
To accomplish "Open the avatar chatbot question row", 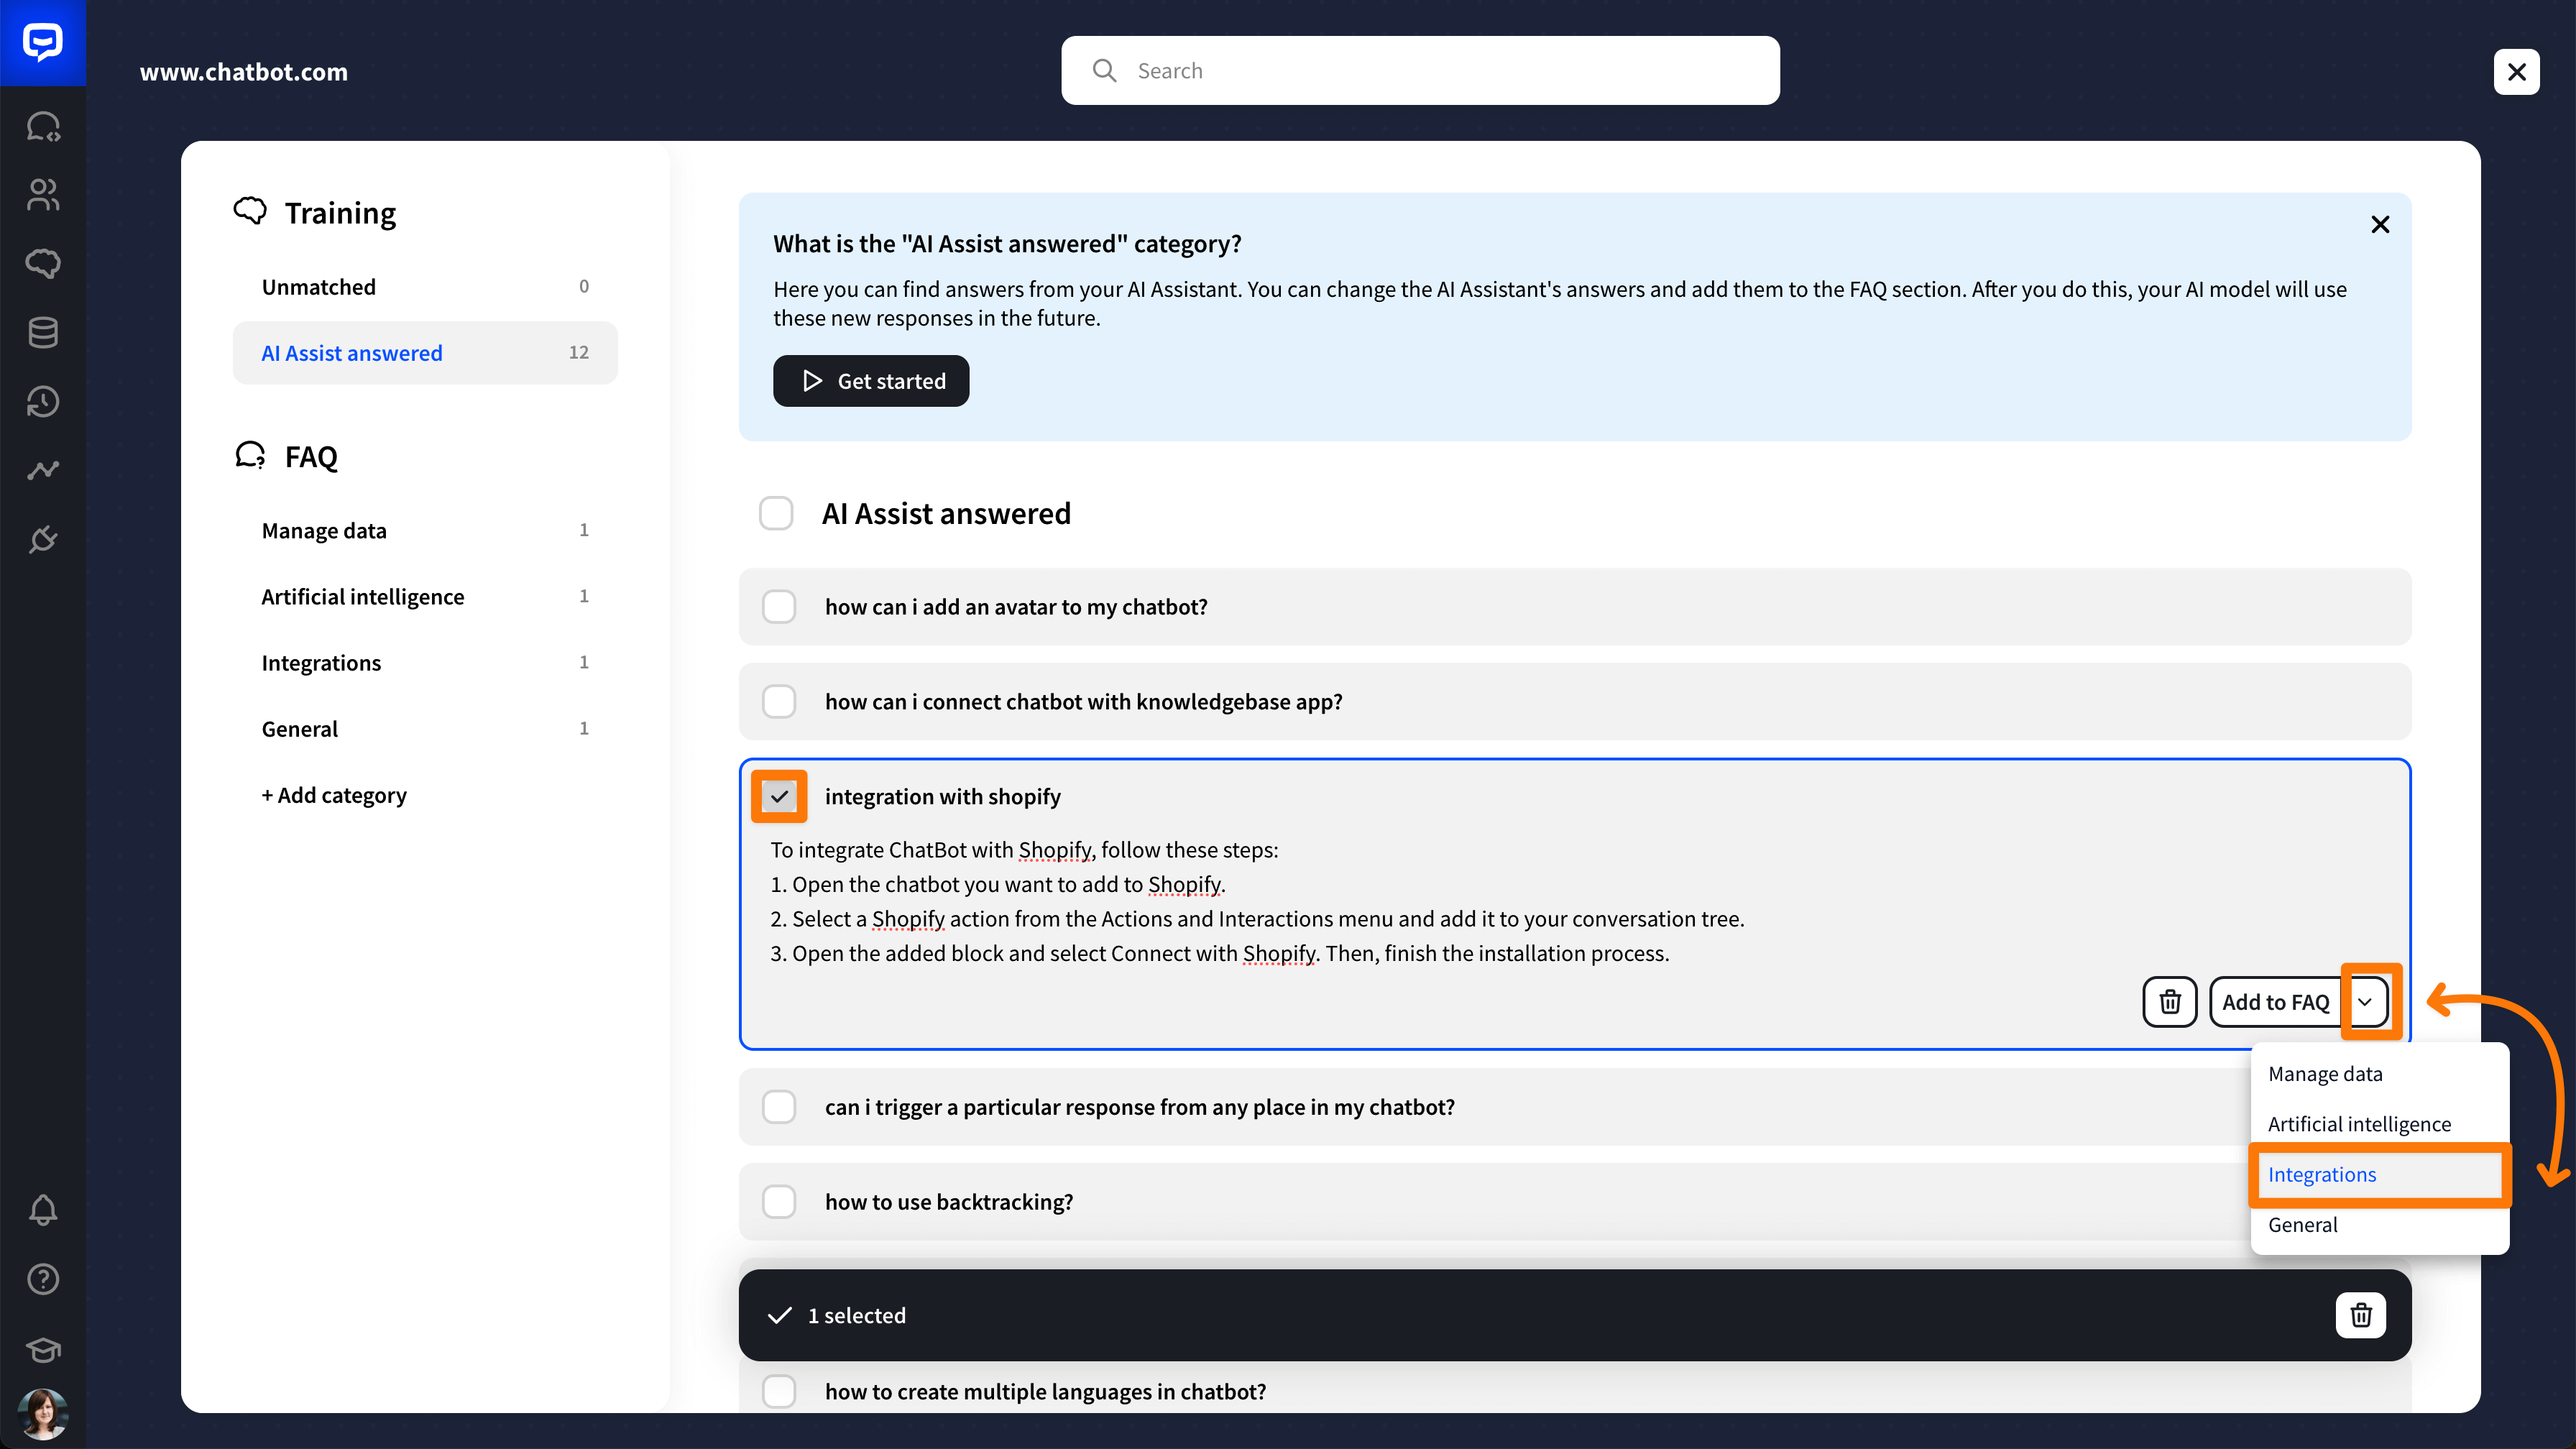I will point(1575,607).
